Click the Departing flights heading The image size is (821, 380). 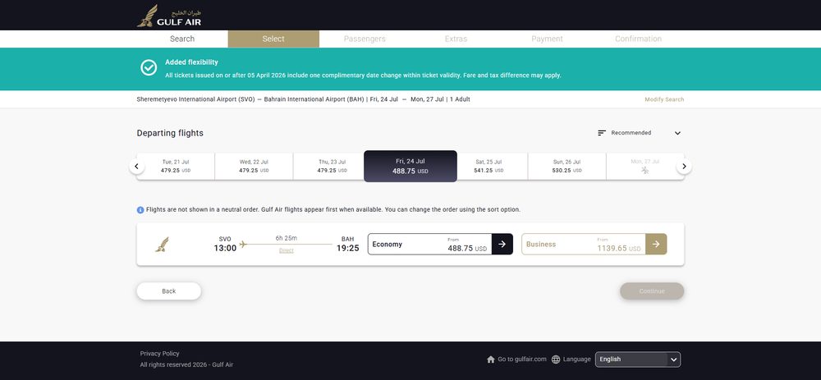170,133
